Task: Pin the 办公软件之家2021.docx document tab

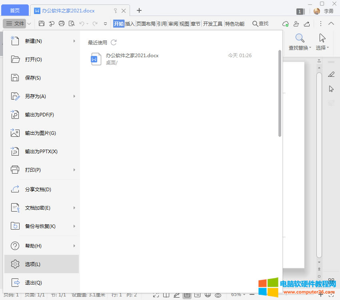Action: click(116, 11)
